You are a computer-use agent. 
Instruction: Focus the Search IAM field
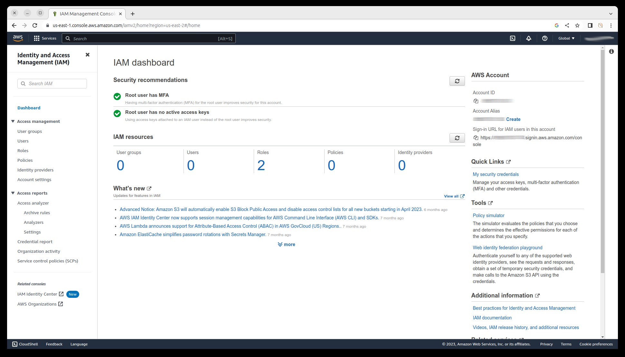click(52, 84)
